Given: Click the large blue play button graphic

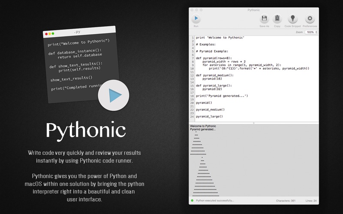Looking at the screenshot, I should tap(114, 95).
